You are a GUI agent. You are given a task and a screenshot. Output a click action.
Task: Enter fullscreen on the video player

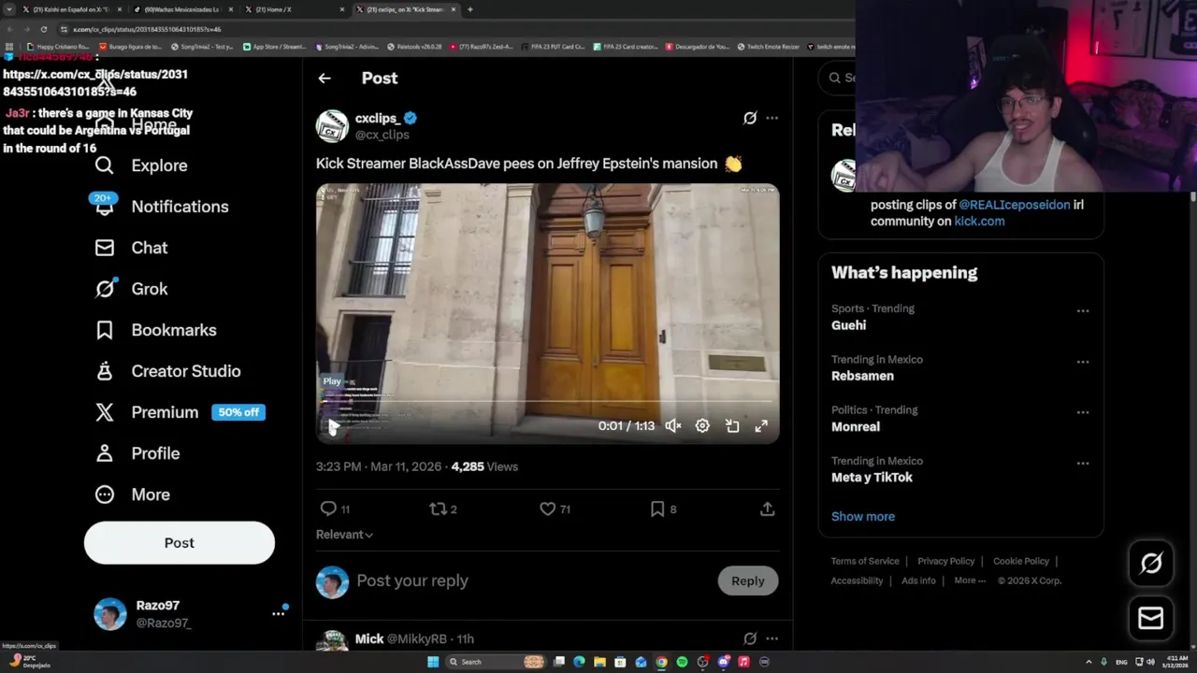[761, 426]
